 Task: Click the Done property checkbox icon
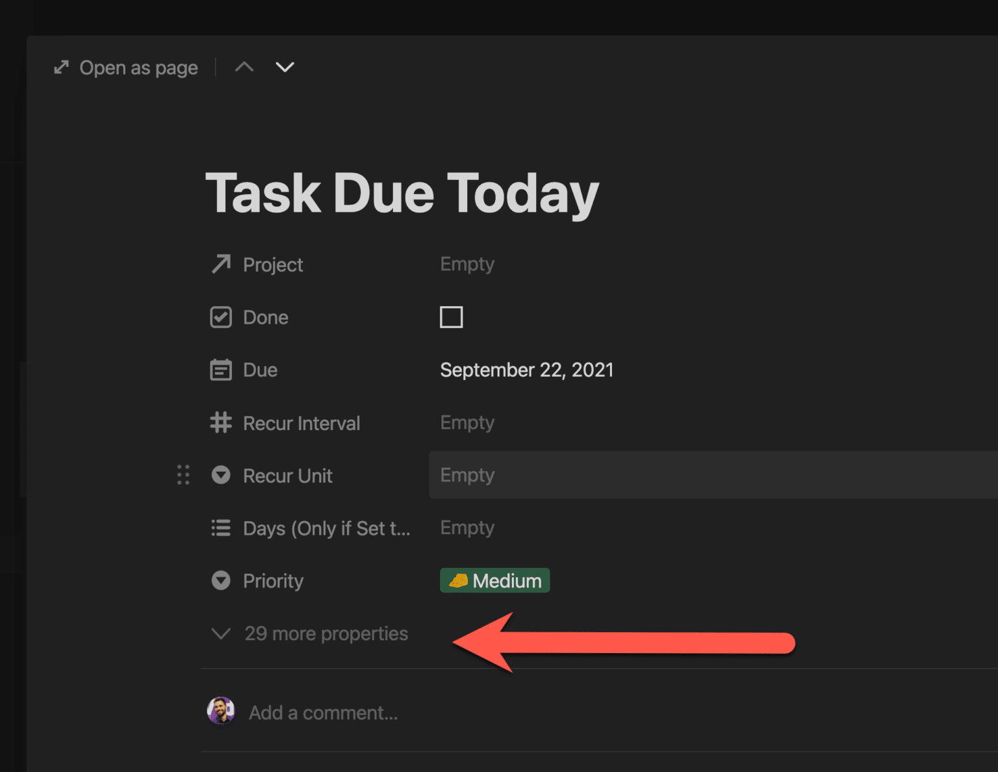(221, 317)
